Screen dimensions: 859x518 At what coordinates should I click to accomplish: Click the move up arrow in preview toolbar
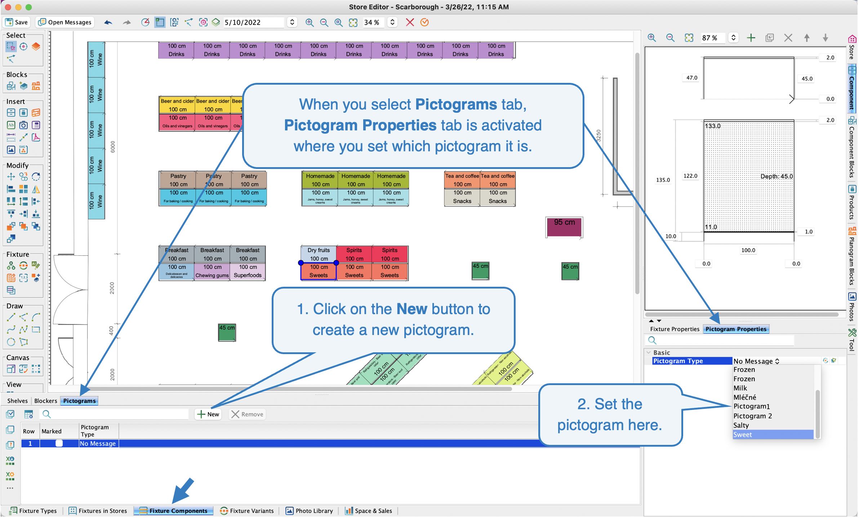pos(807,37)
